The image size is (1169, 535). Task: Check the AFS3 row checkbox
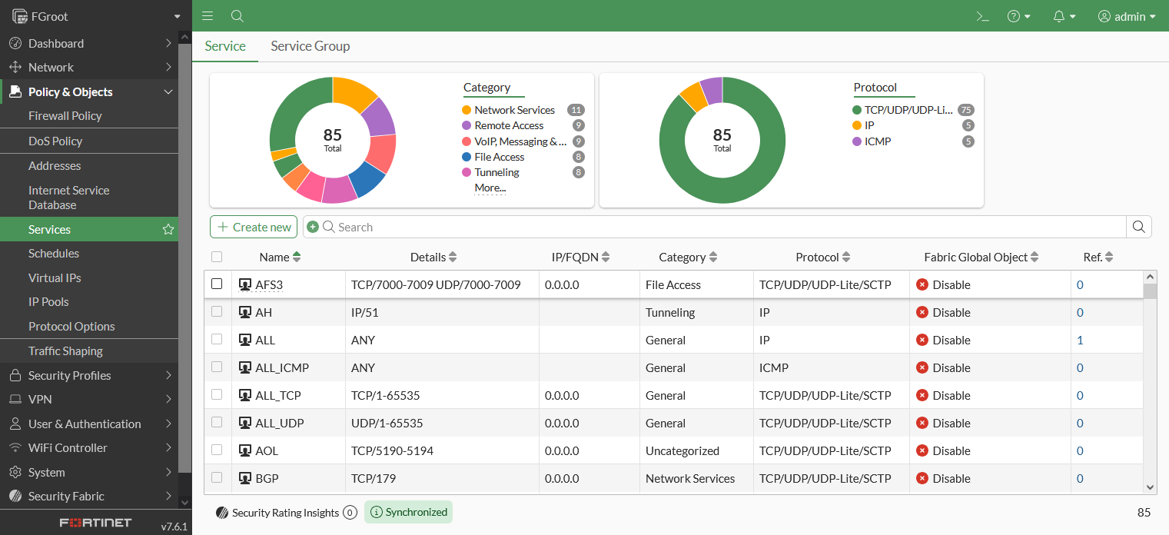click(x=217, y=284)
